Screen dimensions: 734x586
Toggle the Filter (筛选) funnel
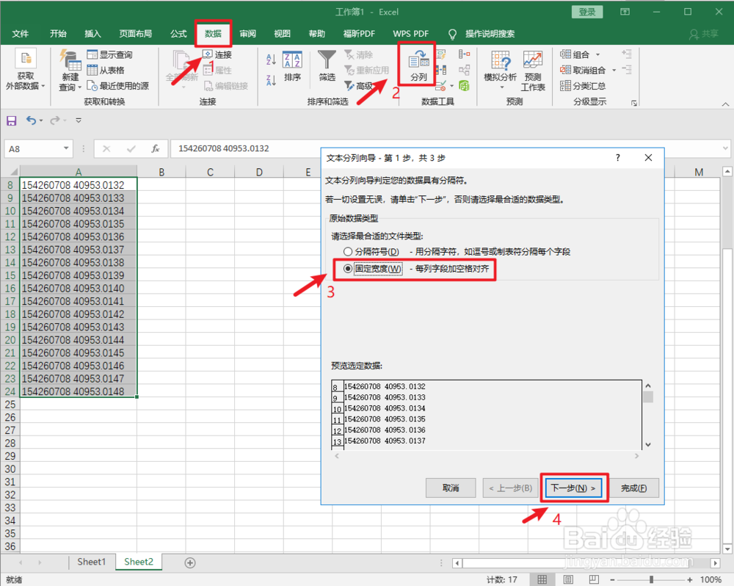327,65
